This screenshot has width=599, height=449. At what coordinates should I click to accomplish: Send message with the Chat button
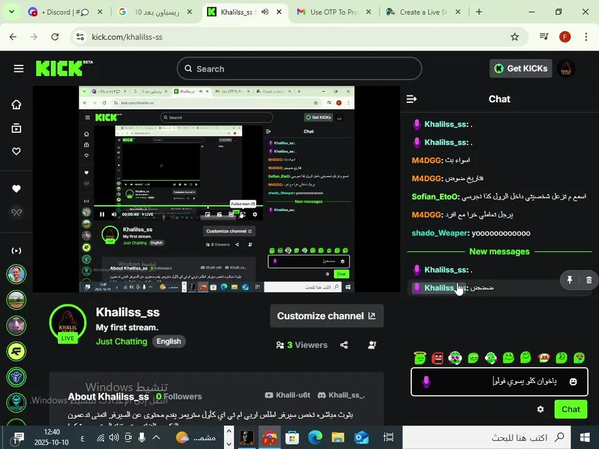point(571,409)
